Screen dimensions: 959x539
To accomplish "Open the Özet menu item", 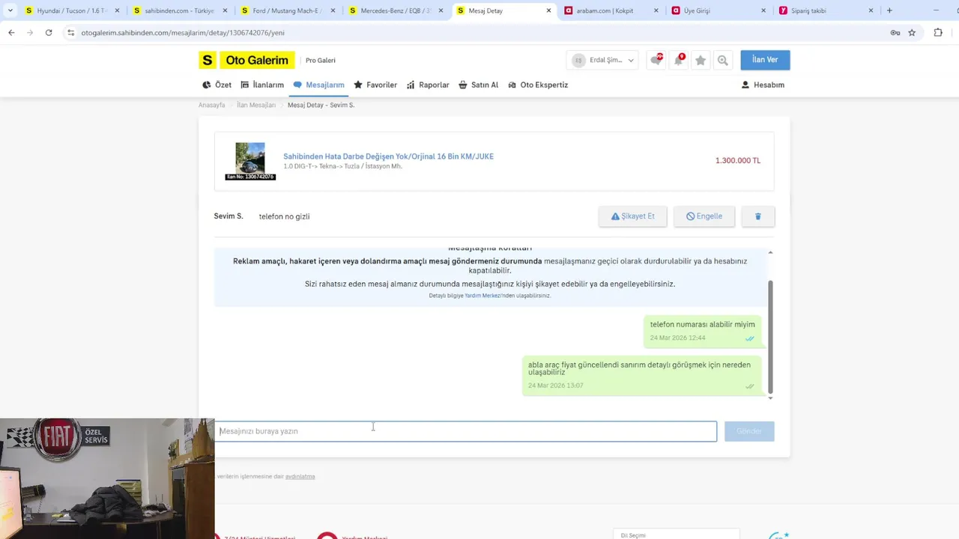I will pos(217,85).
